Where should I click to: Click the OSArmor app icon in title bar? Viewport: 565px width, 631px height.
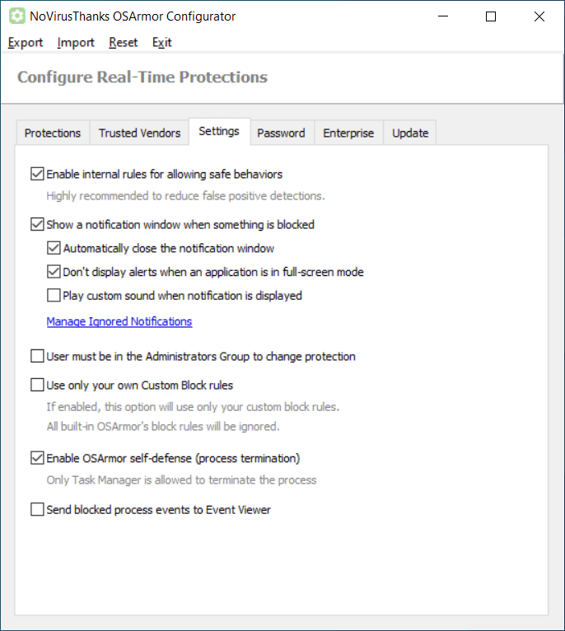tap(16, 16)
